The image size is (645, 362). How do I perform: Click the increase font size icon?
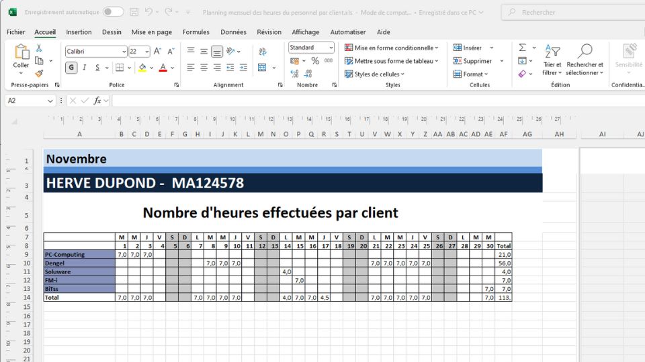157,51
